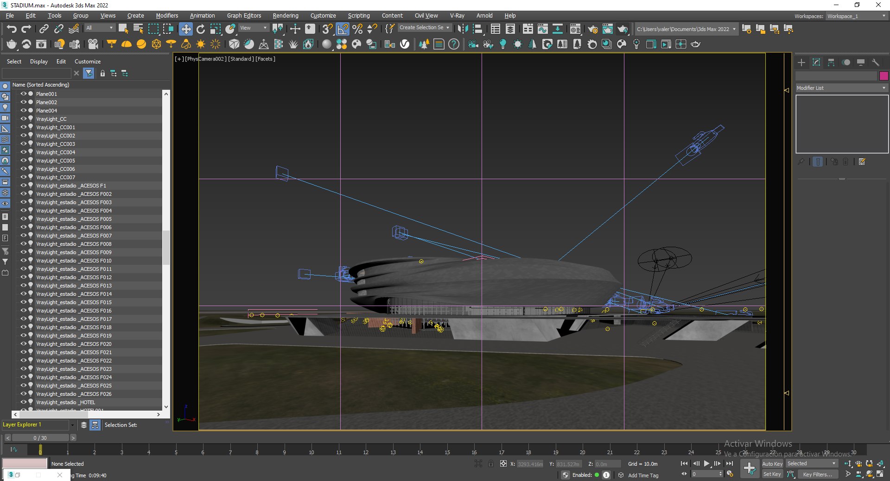The width and height of the screenshot is (890, 481).
Task: Open the Customize tab in Scene Explorer
Action: click(x=88, y=61)
